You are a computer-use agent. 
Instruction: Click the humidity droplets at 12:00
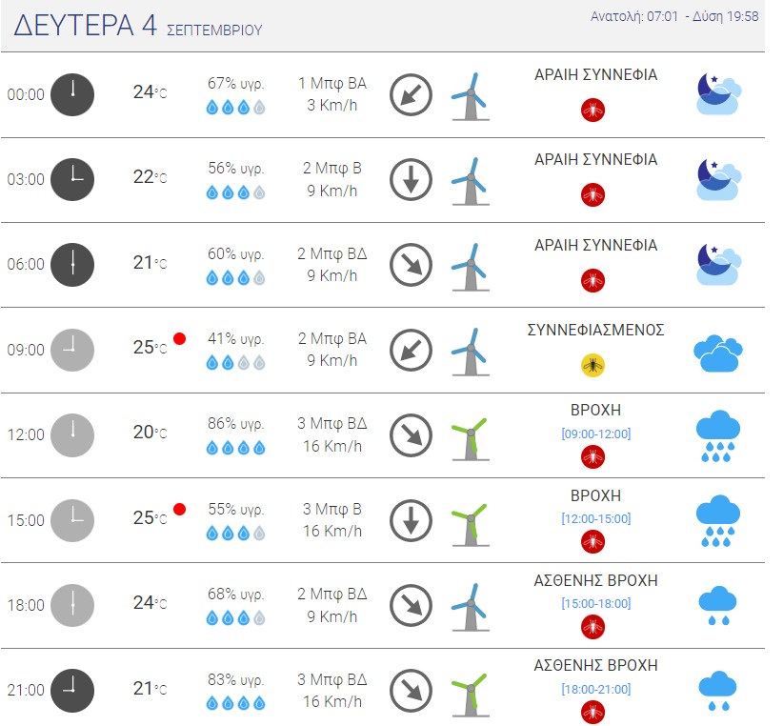point(235,448)
